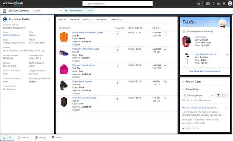Image resolution: width=233 pixels, height=141 pixels.
Task: Open Thalia Mathis tab options chevron
Action: pos(89,11)
